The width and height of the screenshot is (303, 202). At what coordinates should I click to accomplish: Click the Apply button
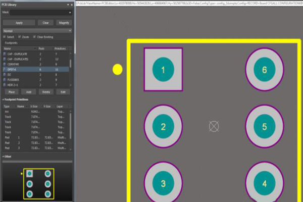tap(19, 23)
